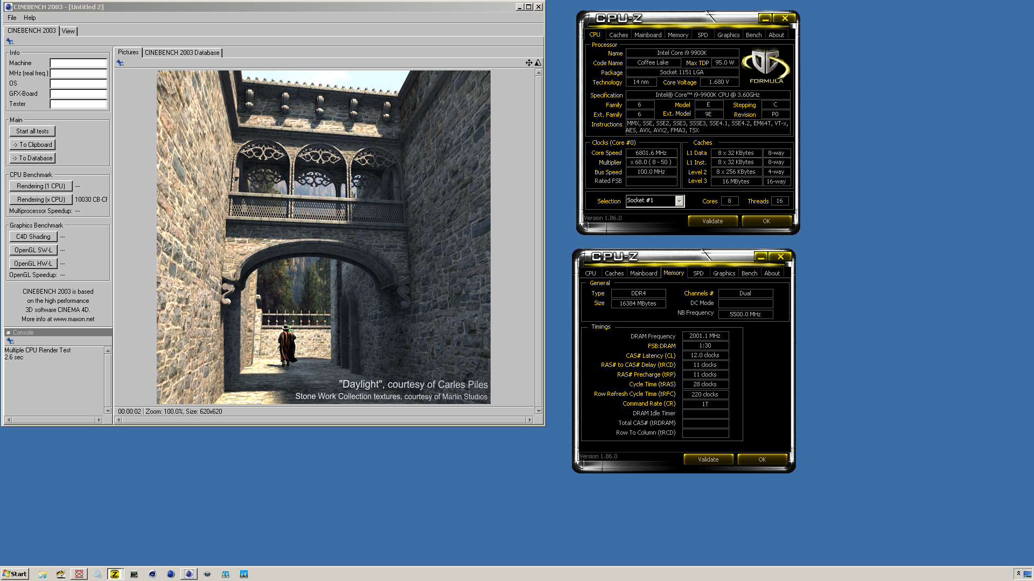Open the last blue binoculars taskbar icon
Viewport: 1034px width, 581px height.
pos(244,574)
